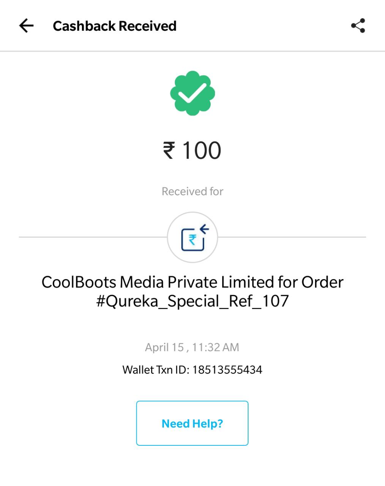Tap the #Qureka_Special_Ref_107 order reference
Screen dimensions: 385x486
192,301
